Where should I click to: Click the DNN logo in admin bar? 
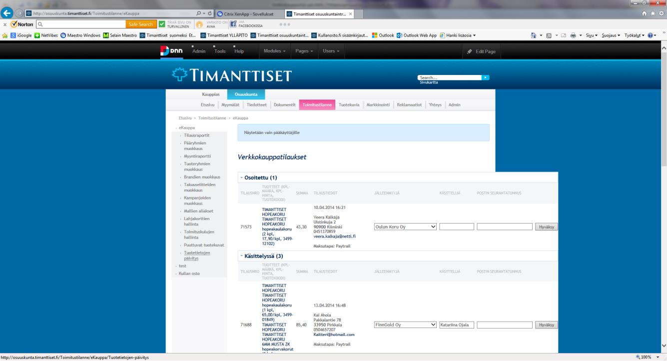172,51
